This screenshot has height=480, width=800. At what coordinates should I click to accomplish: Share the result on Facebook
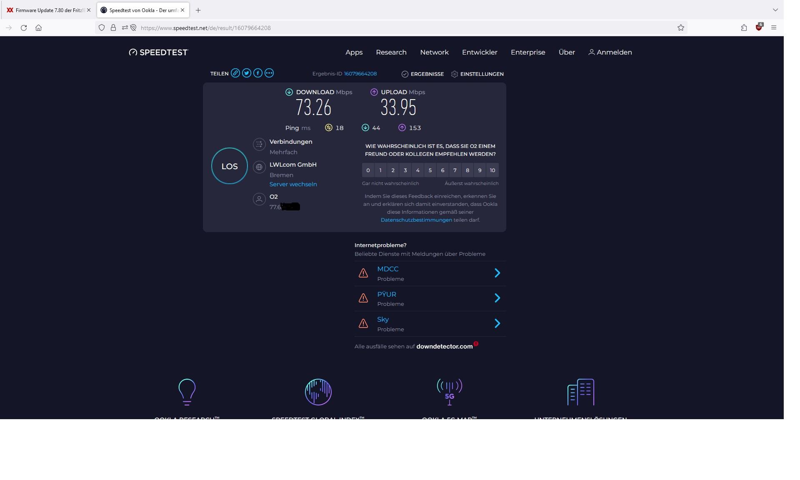[x=258, y=73]
